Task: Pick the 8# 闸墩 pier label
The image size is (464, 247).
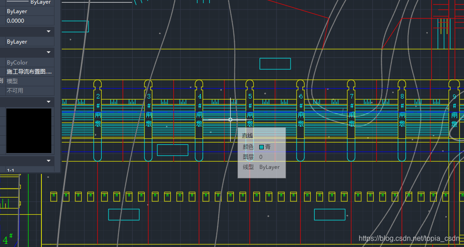Action: 402,110
